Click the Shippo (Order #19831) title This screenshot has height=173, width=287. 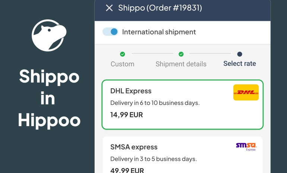(160, 8)
